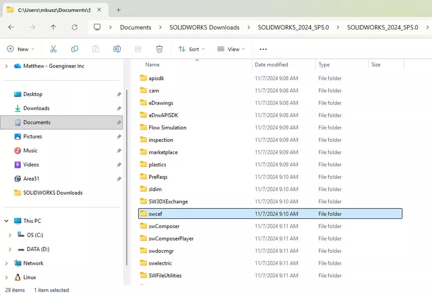Image resolution: width=432 pixels, height=295 pixels.
Task: Add a new tab with plus icon
Action: click(x=119, y=10)
